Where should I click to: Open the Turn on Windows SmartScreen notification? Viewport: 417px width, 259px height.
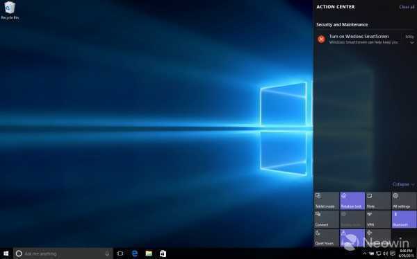(365, 39)
